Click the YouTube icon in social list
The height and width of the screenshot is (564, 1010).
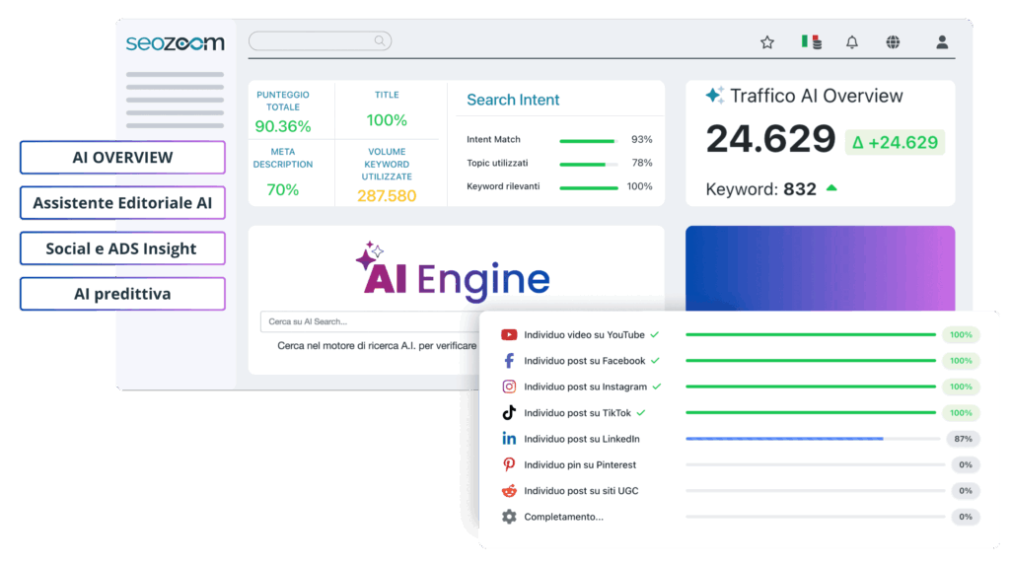[509, 335]
